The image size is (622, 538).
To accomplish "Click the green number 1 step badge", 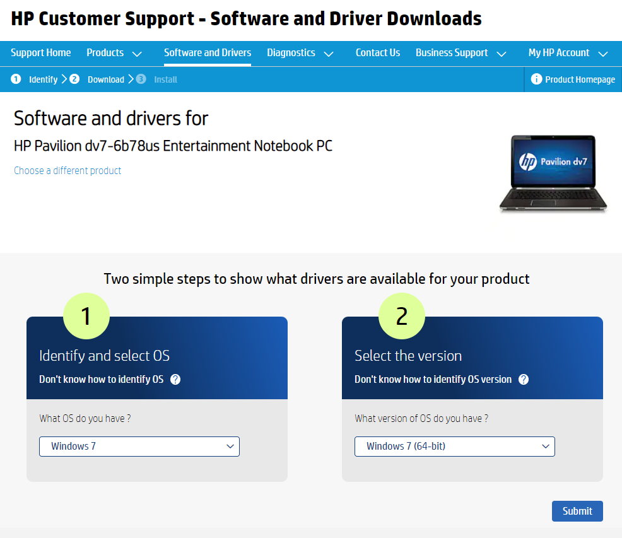I will point(86,315).
